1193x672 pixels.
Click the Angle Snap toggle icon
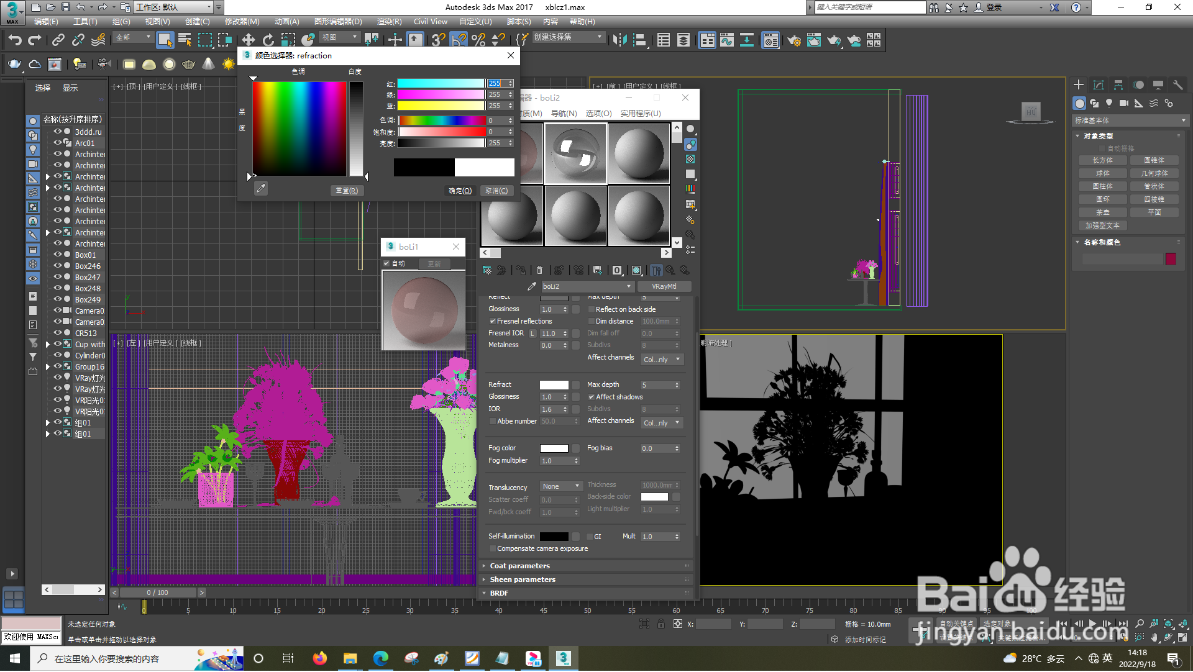[458, 40]
